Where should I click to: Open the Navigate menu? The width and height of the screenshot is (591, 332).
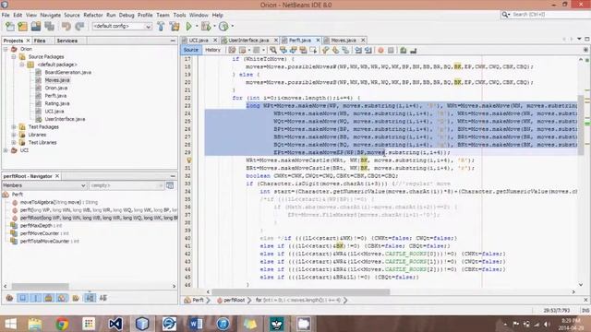(50, 15)
